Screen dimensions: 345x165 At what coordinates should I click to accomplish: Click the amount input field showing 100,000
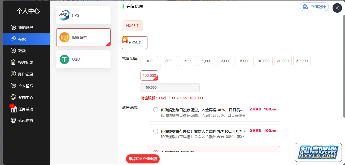tap(170, 88)
